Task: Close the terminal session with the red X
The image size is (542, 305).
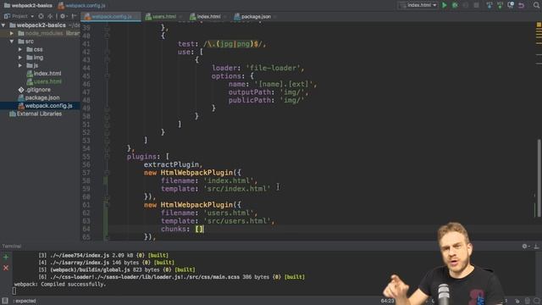Action: coord(6,268)
